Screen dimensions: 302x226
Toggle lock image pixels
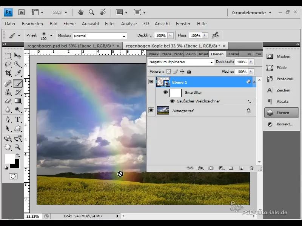[x=176, y=72]
